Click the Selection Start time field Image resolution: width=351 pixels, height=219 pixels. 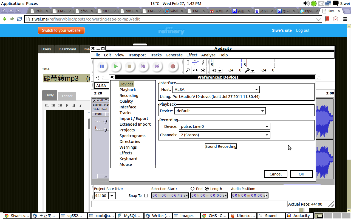click(x=168, y=195)
